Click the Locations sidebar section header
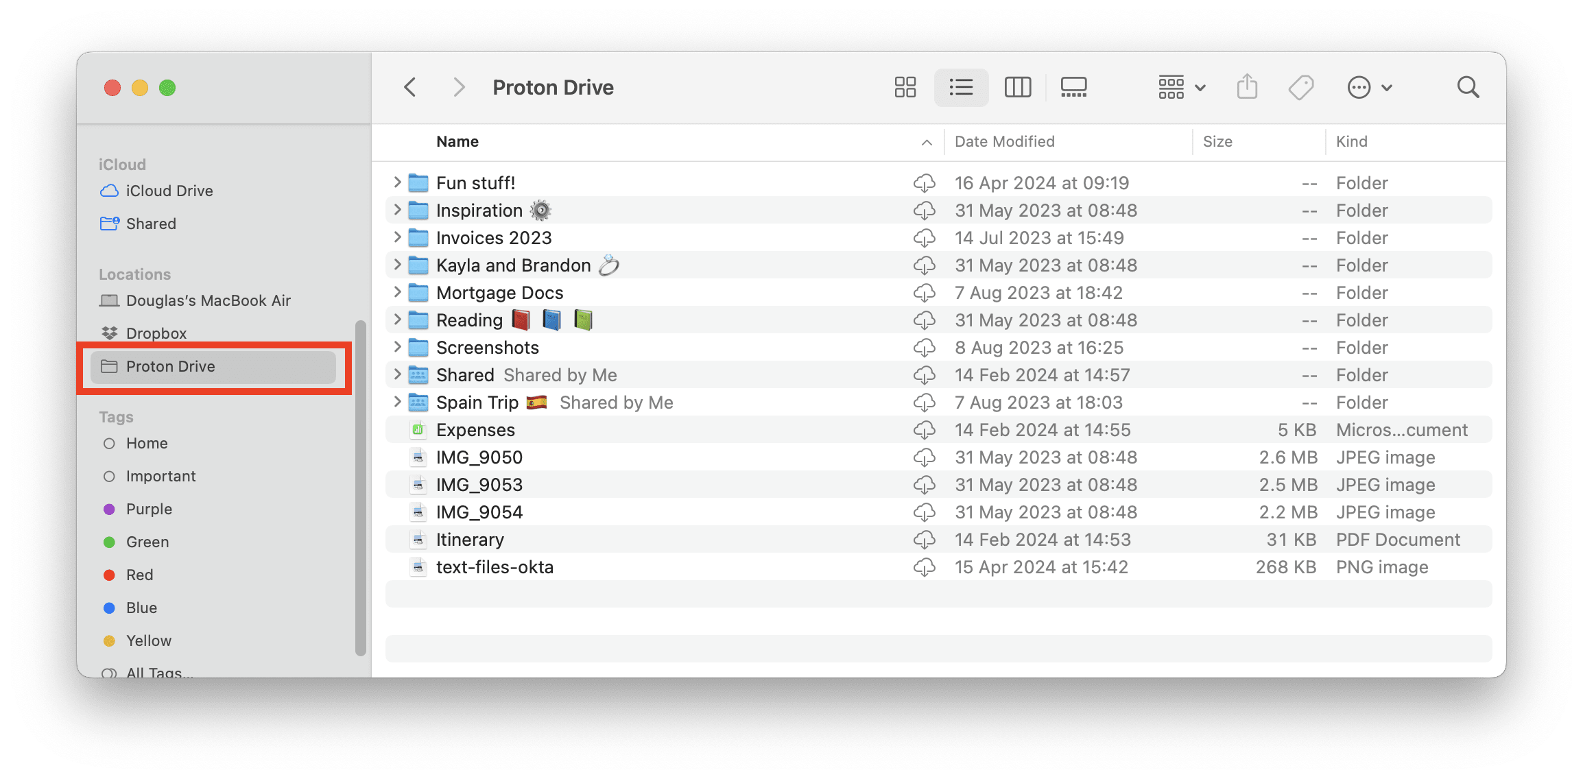 [135, 274]
